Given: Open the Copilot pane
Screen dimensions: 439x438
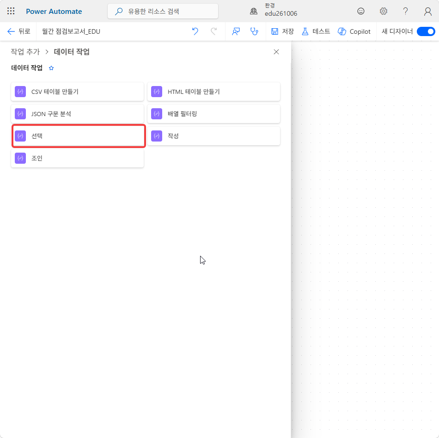Looking at the screenshot, I should [354, 31].
